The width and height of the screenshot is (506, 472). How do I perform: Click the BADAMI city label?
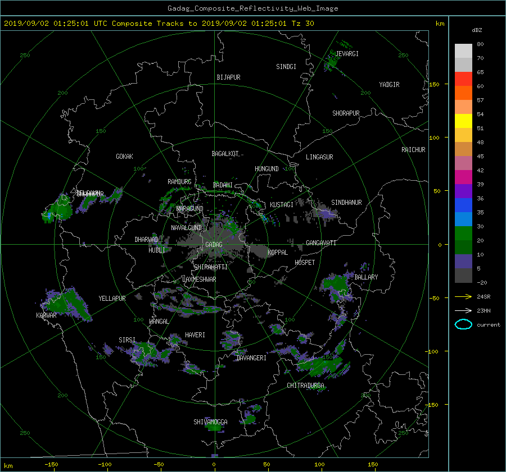(x=223, y=185)
